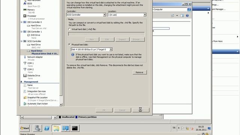The image size is (240, 135).
Task: Click the Remove button
Action: [x=139, y=72]
